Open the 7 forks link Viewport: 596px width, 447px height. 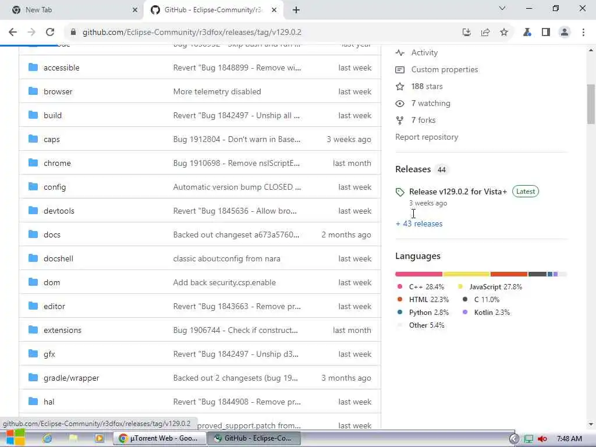(424, 120)
